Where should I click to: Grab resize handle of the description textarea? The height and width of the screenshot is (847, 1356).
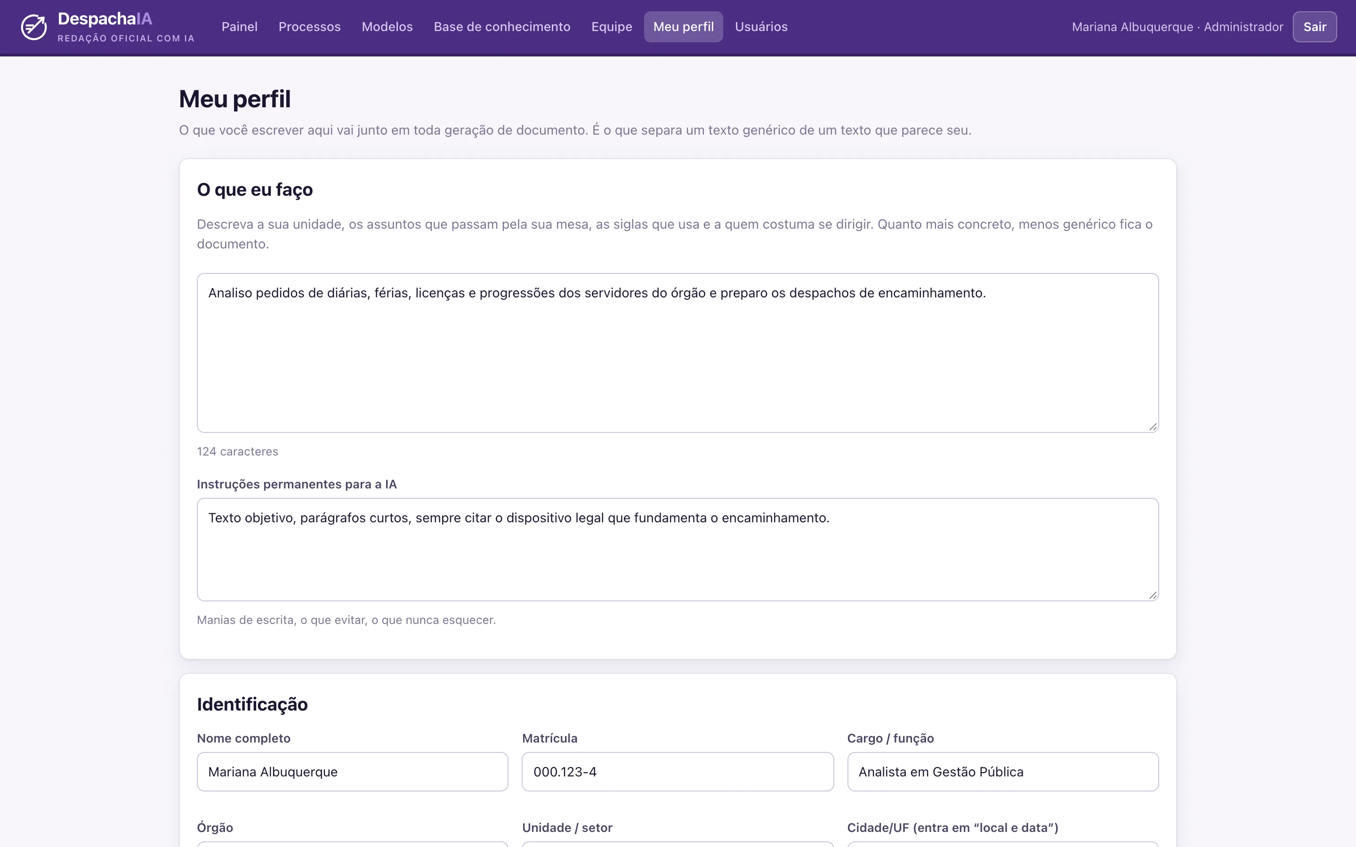1153,427
